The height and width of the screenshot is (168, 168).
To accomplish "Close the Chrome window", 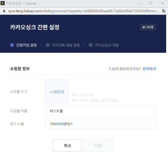I will pyautogui.click(x=163, y=3).
